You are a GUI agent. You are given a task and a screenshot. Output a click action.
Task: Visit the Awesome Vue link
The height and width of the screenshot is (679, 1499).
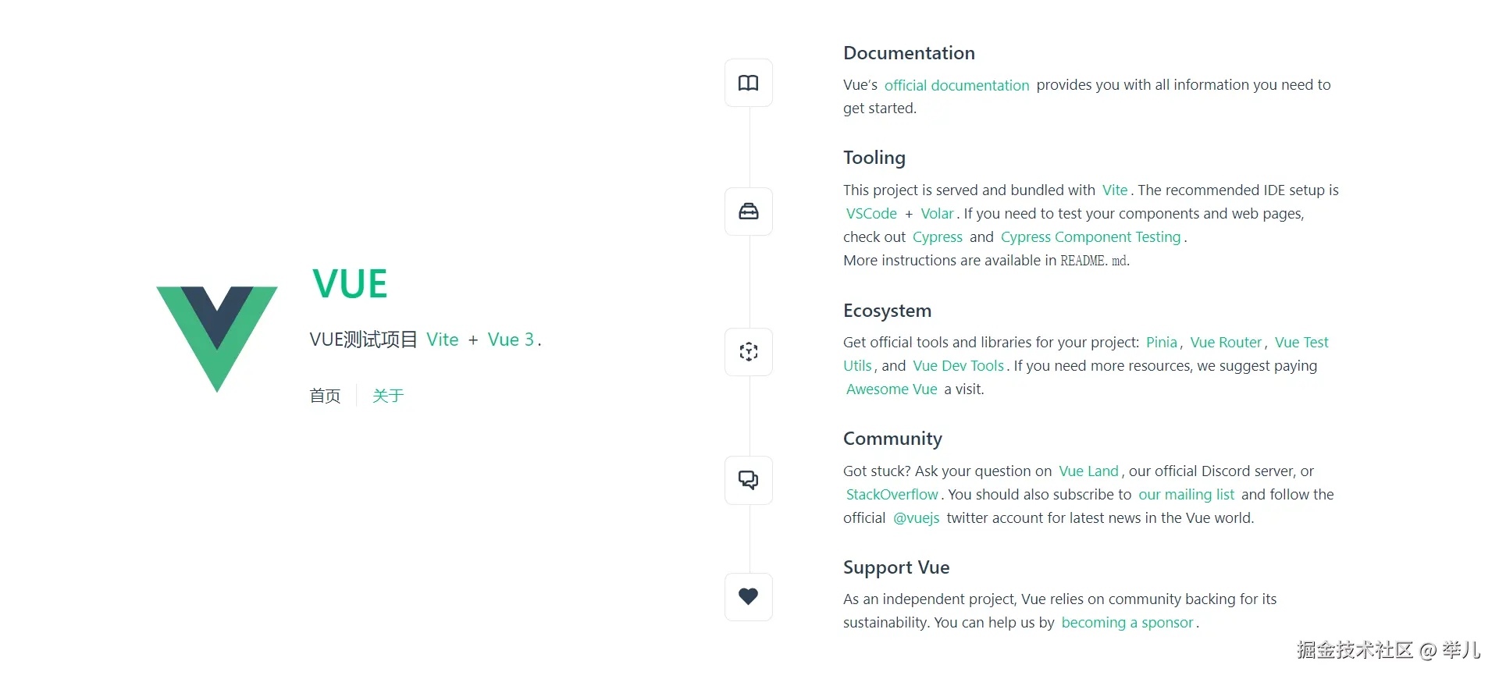coord(892,389)
